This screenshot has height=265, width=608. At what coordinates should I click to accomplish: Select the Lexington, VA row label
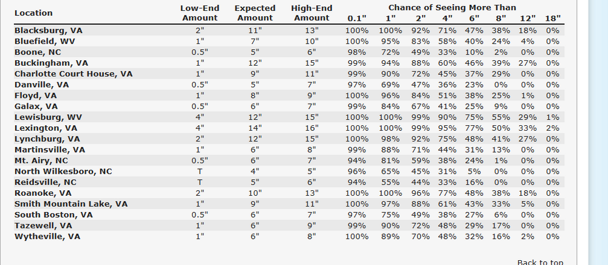click(46, 128)
